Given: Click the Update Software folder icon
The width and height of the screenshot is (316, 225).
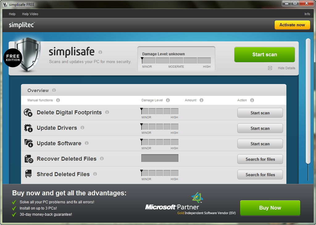Looking at the screenshot, I should point(28,143).
